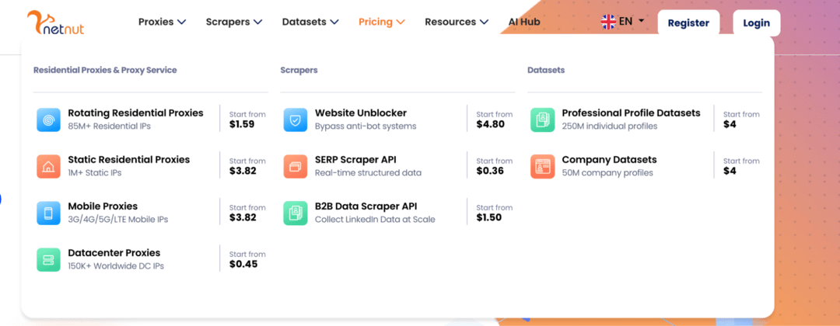Click the 'Scrapers' column heading

[299, 70]
